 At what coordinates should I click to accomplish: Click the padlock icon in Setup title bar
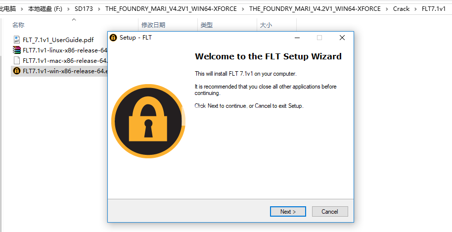tap(113, 38)
